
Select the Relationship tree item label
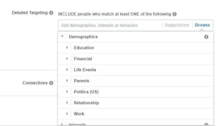click(86, 103)
